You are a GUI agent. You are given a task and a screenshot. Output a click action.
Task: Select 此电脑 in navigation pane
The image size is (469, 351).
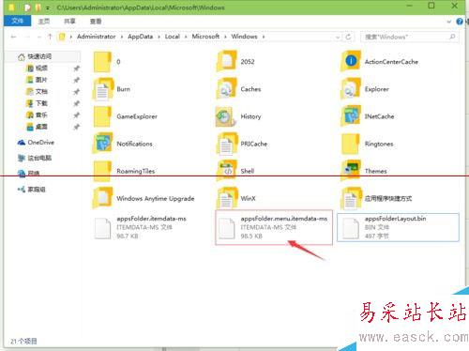click(35, 158)
